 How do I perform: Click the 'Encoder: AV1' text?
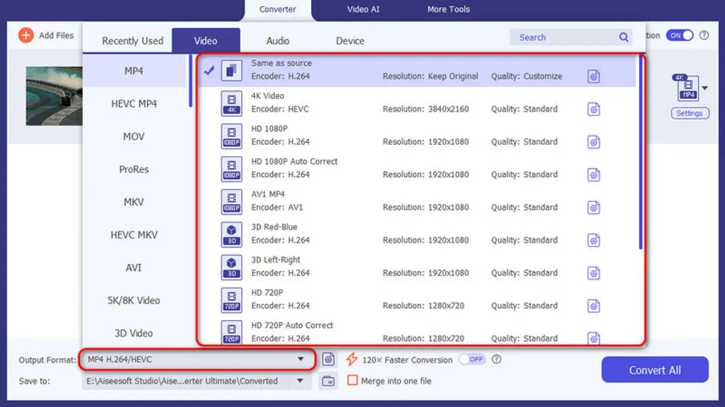click(277, 207)
